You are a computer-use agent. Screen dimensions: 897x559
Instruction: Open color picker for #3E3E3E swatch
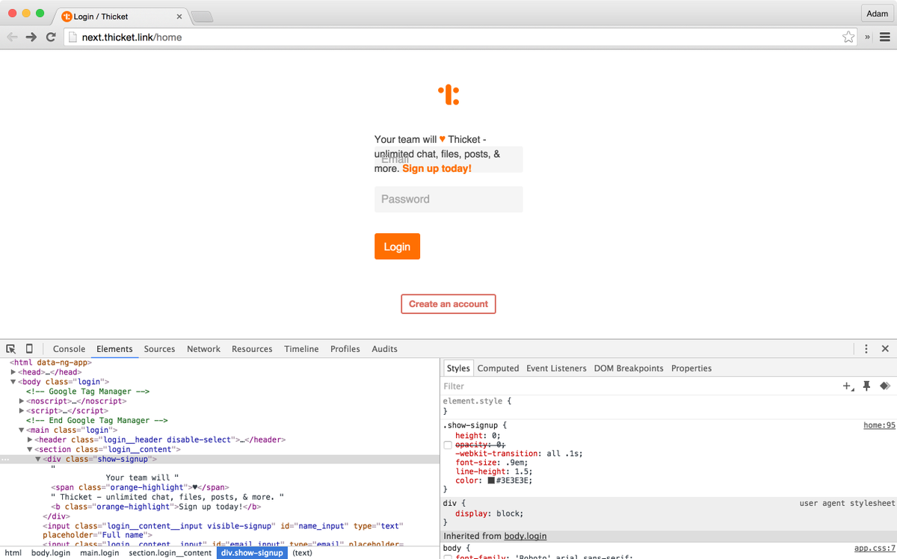pos(491,481)
